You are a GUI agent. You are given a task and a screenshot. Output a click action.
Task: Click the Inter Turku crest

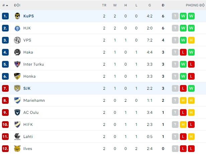tap(17, 64)
